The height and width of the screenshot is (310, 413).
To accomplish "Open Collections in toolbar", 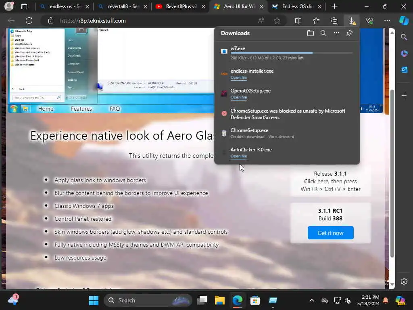I will point(334,21).
